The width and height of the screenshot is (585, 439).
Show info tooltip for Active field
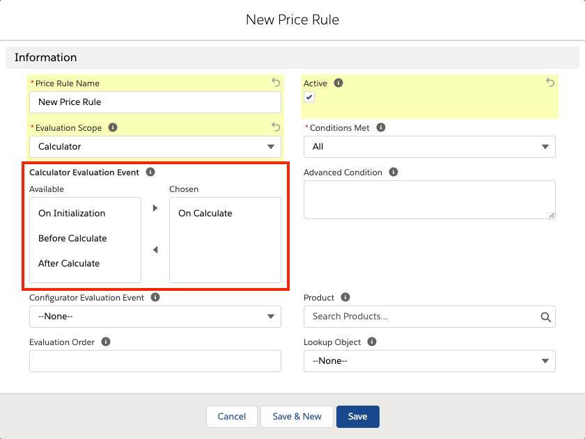point(338,83)
